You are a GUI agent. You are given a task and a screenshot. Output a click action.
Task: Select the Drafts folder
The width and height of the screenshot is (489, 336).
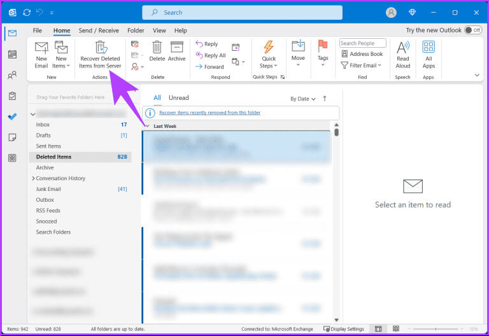point(80,136)
